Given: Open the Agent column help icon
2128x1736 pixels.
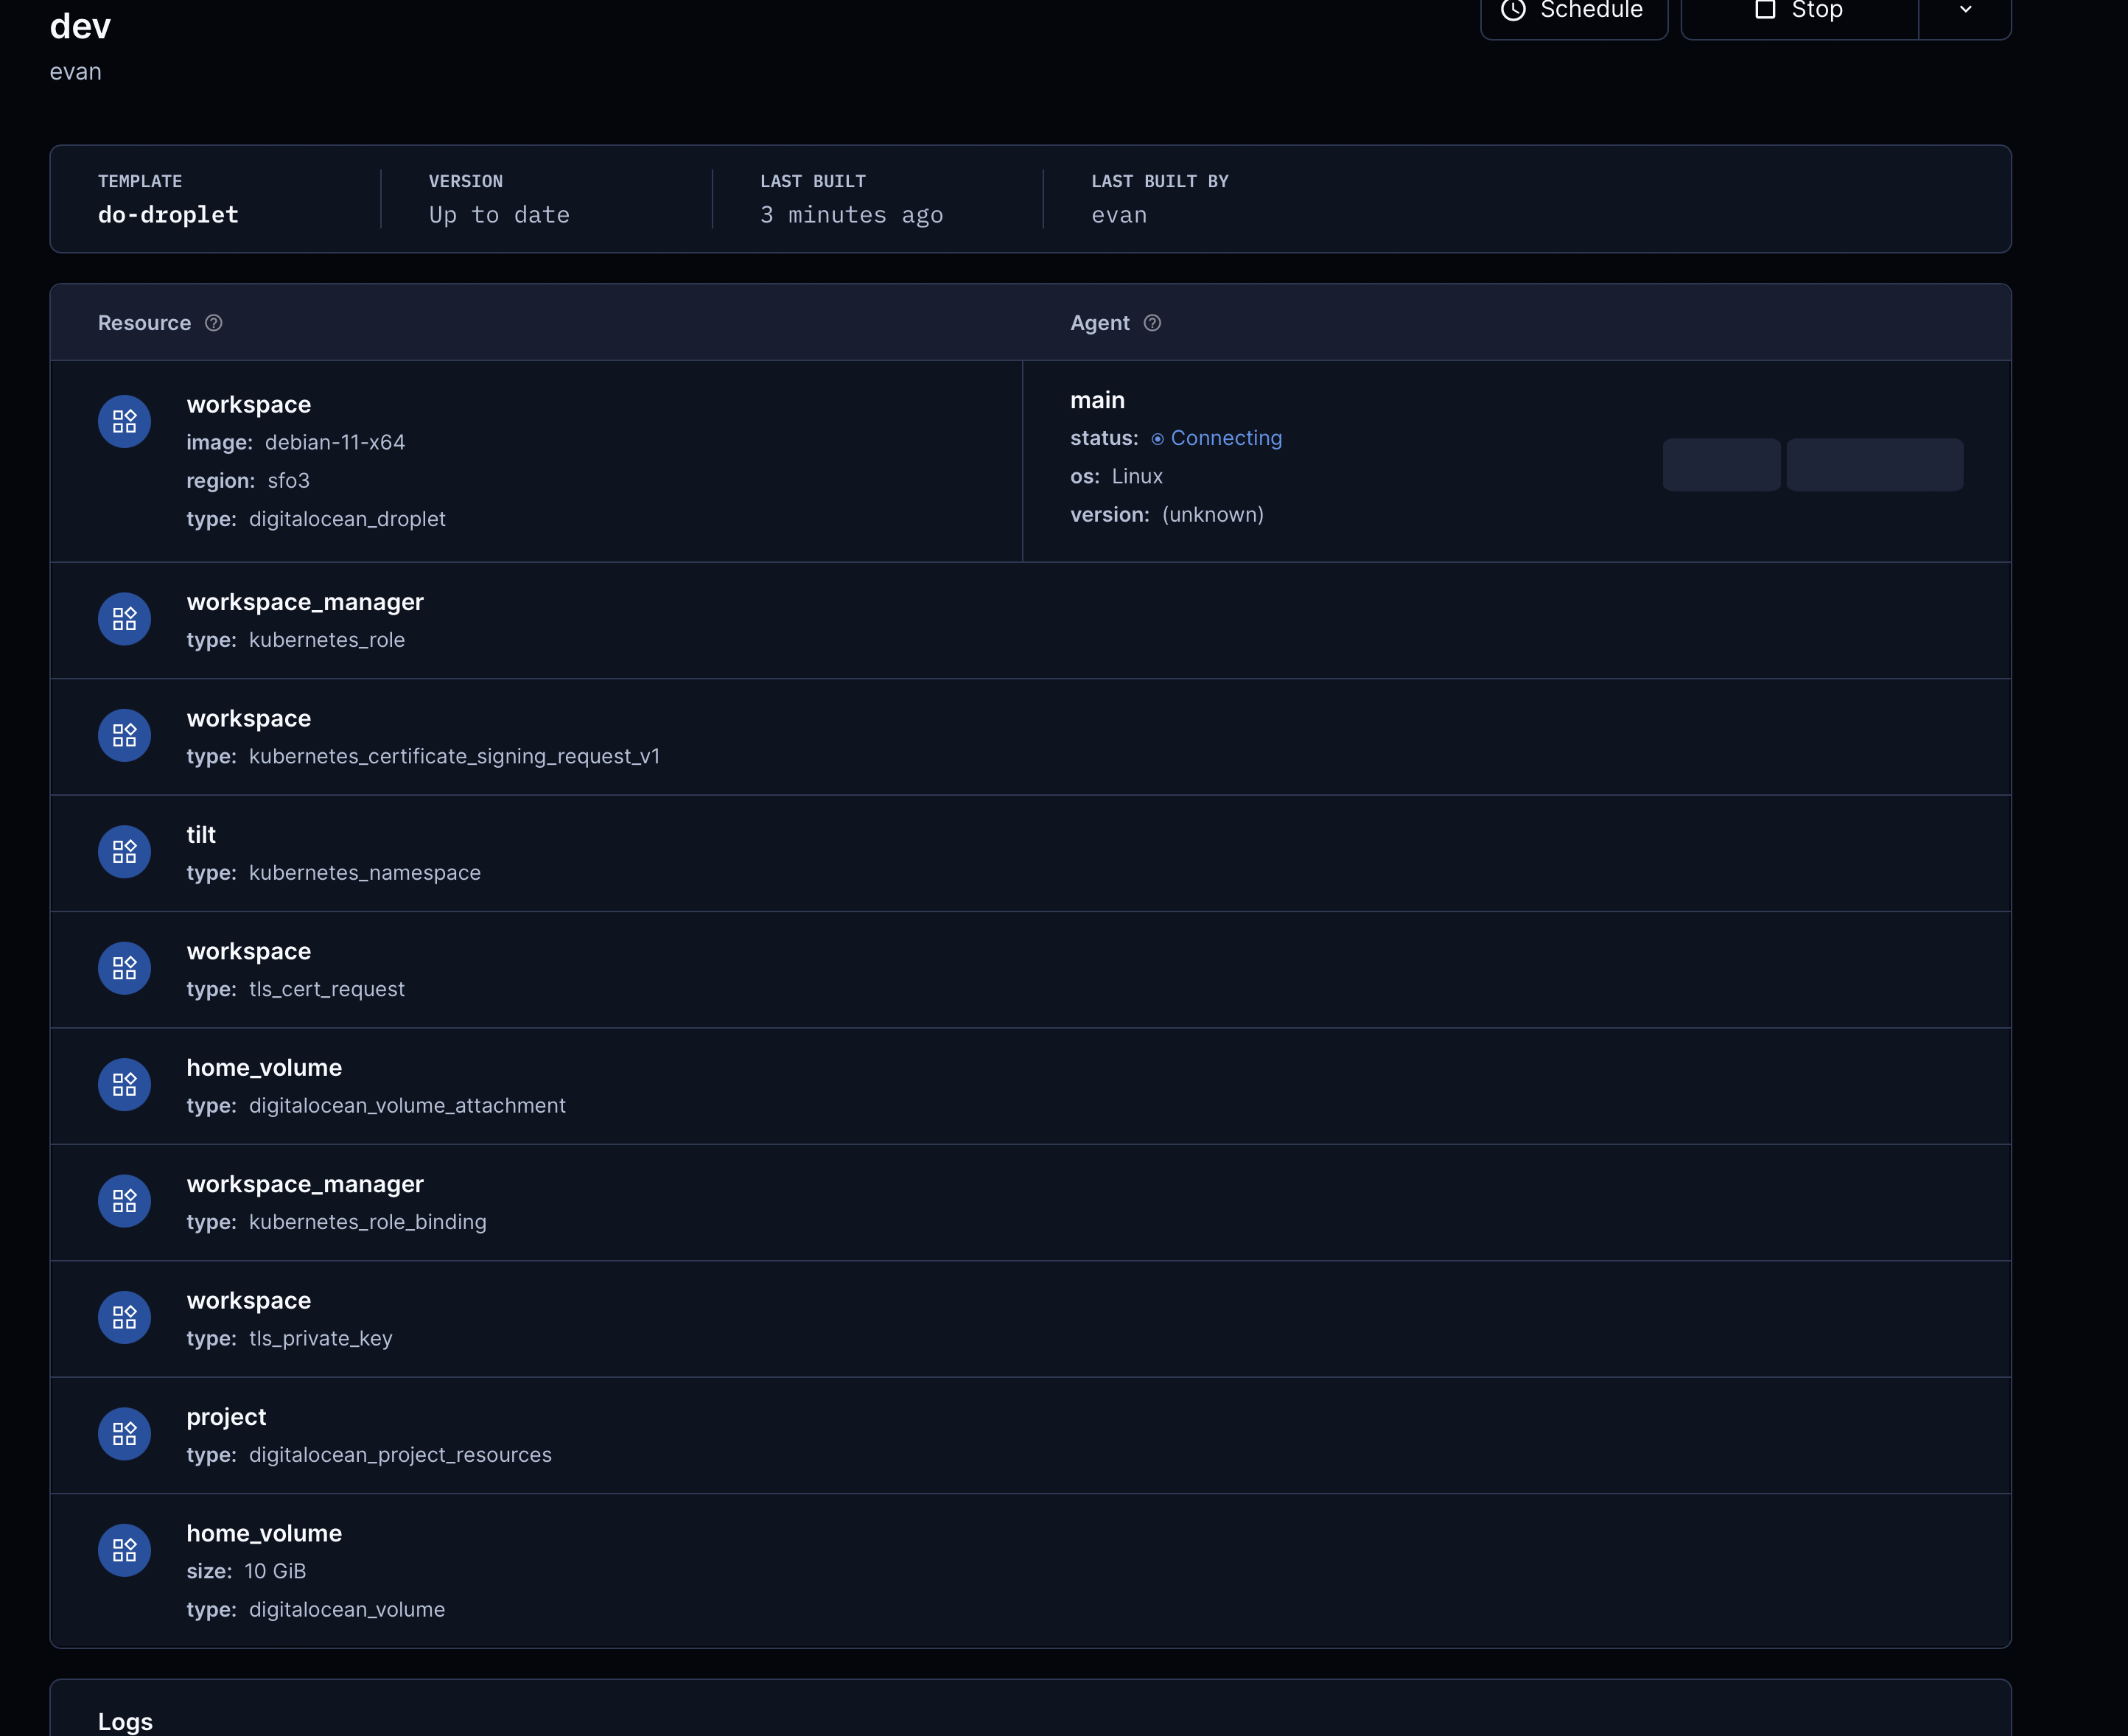Looking at the screenshot, I should click(x=1152, y=323).
